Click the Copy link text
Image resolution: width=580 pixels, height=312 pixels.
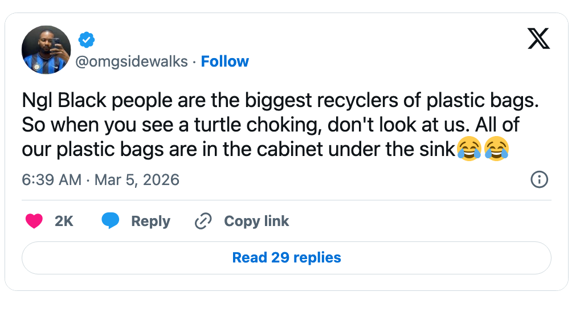(x=256, y=221)
